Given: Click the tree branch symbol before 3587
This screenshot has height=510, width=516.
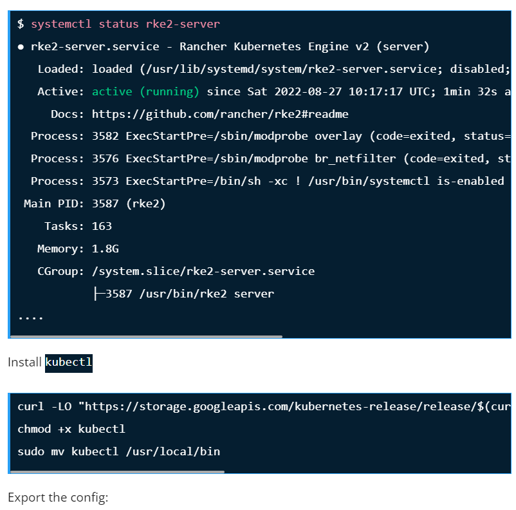Looking at the screenshot, I should [x=98, y=294].
